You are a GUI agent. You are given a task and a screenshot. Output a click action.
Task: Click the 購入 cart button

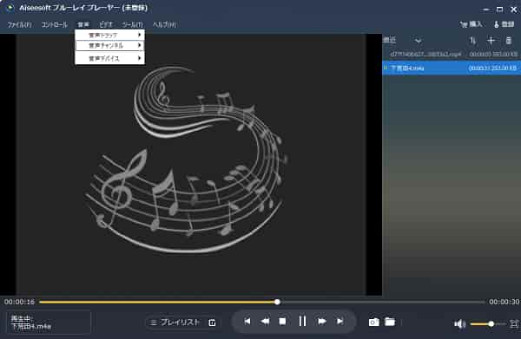(x=471, y=24)
